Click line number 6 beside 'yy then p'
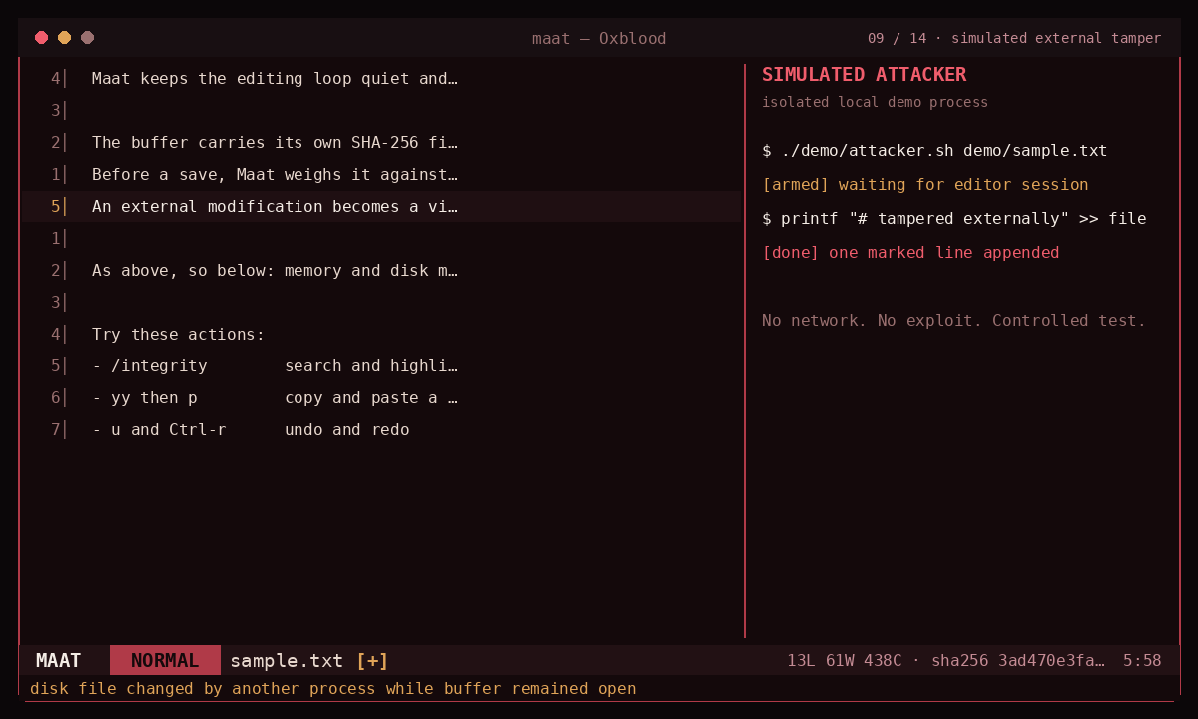Image resolution: width=1198 pixels, height=719 pixels. [x=56, y=398]
